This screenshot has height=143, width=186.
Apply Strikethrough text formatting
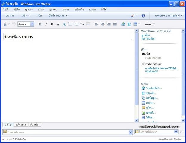tap(58, 24)
